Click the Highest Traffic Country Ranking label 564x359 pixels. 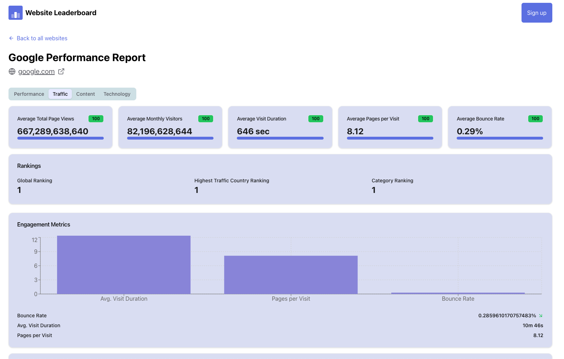[x=232, y=181]
